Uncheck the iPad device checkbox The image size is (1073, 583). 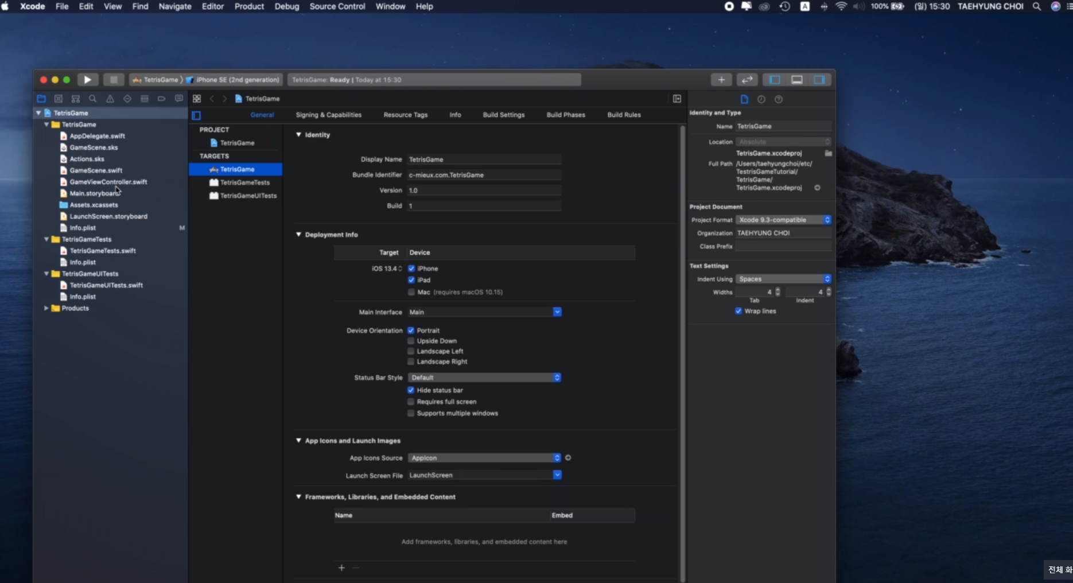tap(411, 280)
